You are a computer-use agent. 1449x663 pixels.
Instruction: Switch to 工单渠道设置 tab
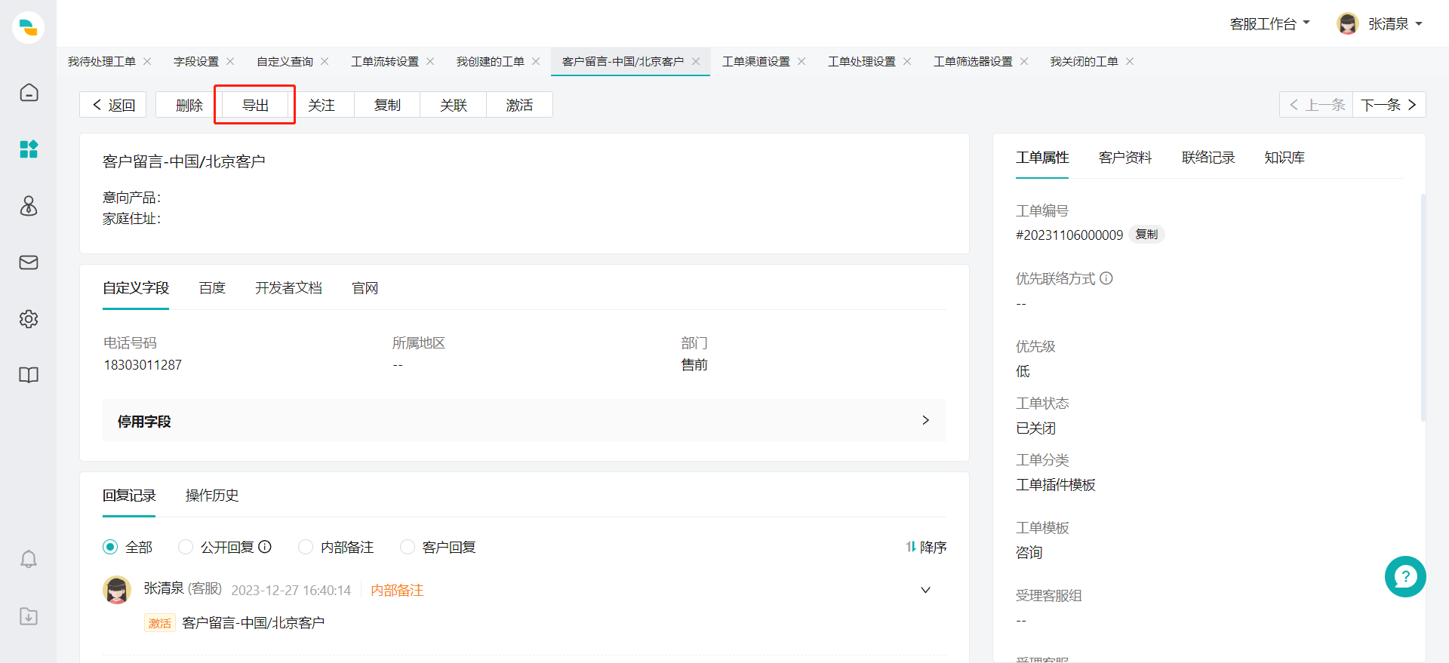(756, 61)
